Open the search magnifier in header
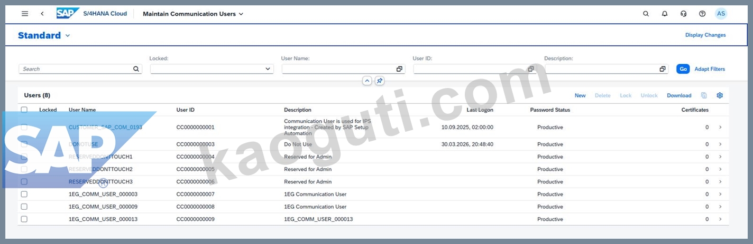 (646, 14)
